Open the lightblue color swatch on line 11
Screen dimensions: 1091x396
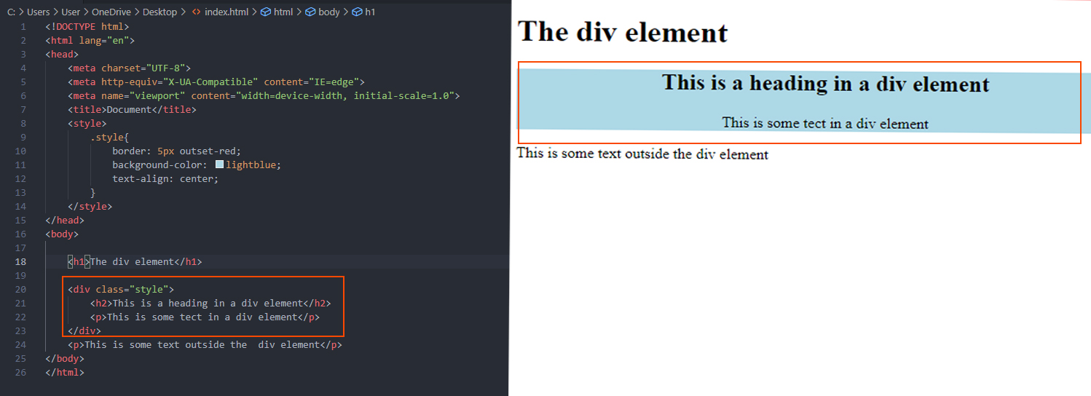[219, 165]
